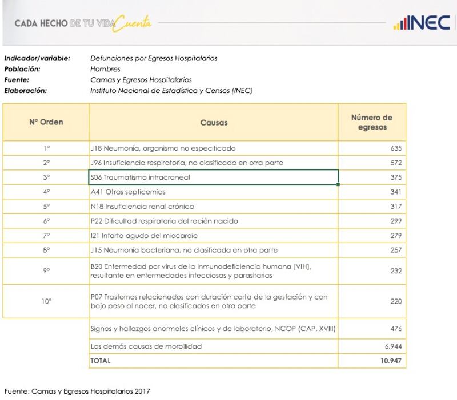Click the INEC logo
457x400 pixels.
tap(422, 23)
